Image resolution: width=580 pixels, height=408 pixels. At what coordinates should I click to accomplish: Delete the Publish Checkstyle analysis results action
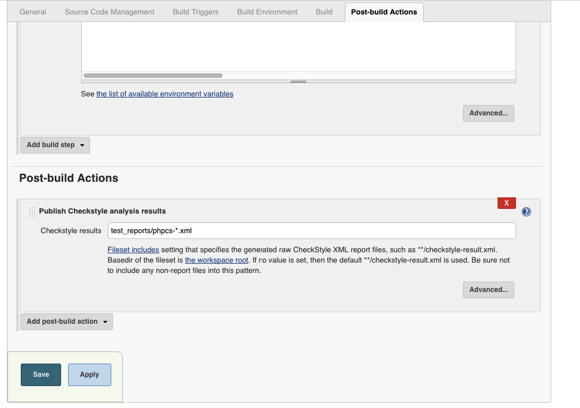pos(506,203)
